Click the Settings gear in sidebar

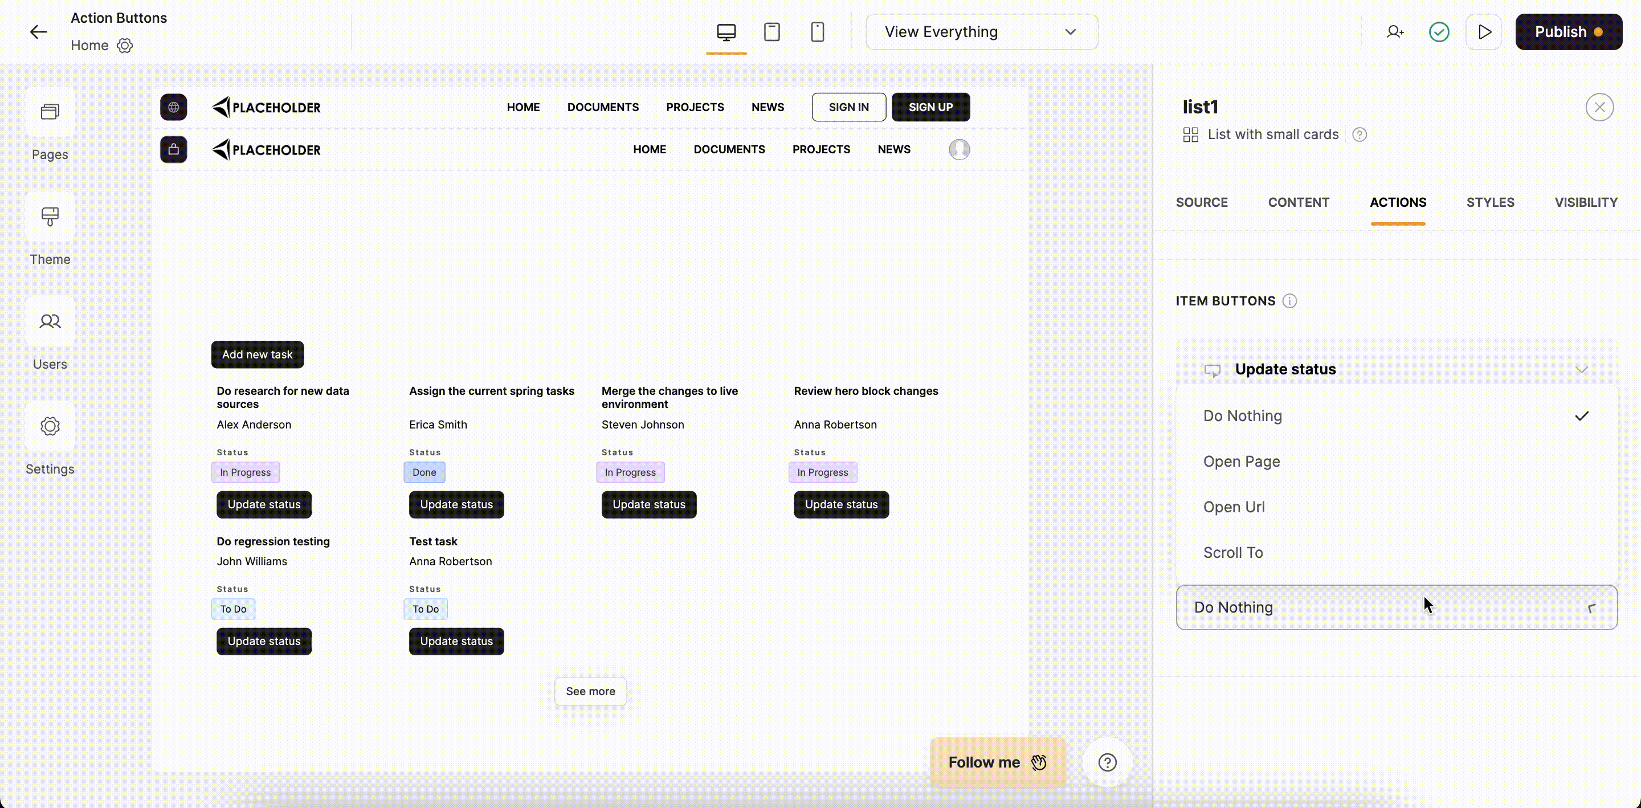point(50,426)
